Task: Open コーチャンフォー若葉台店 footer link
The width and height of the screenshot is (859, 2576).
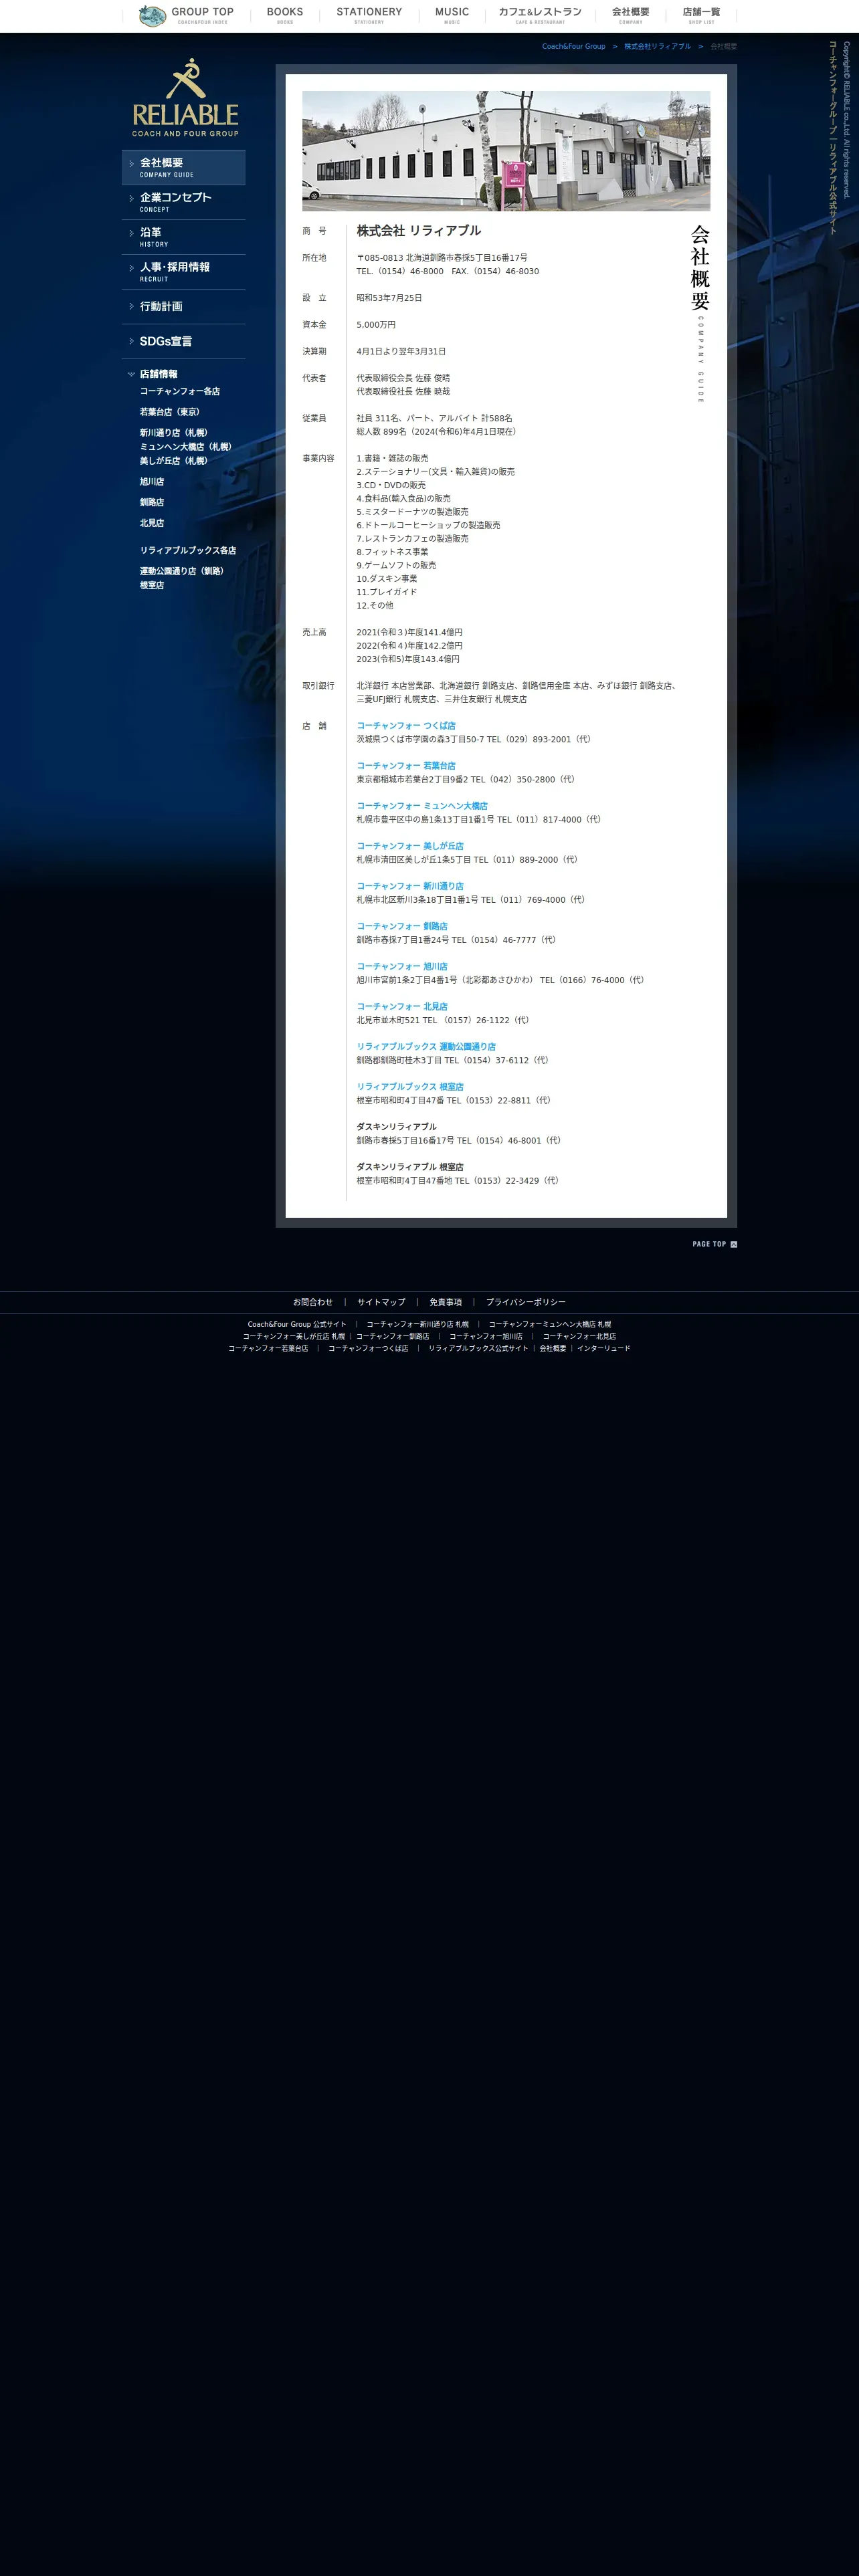Action: click(x=268, y=1348)
